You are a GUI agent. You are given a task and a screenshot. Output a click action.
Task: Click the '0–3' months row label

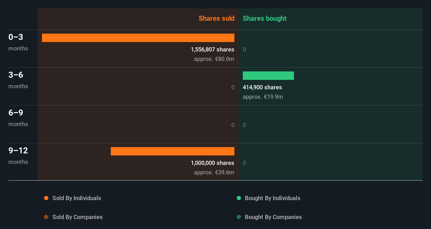click(x=16, y=37)
